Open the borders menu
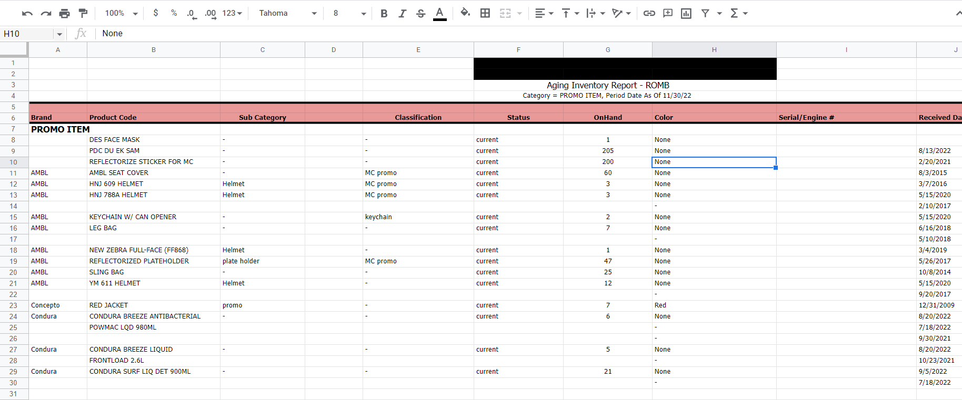The height and width of the screenshot is (400, 962). pyautogui.click(x=485, y=13)
